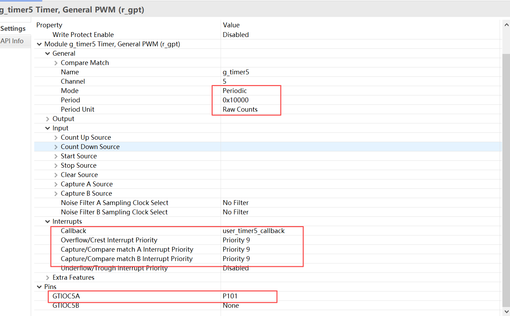Screen dimensions: 510x316
Task: Click the Property column header
Action: 49,25
